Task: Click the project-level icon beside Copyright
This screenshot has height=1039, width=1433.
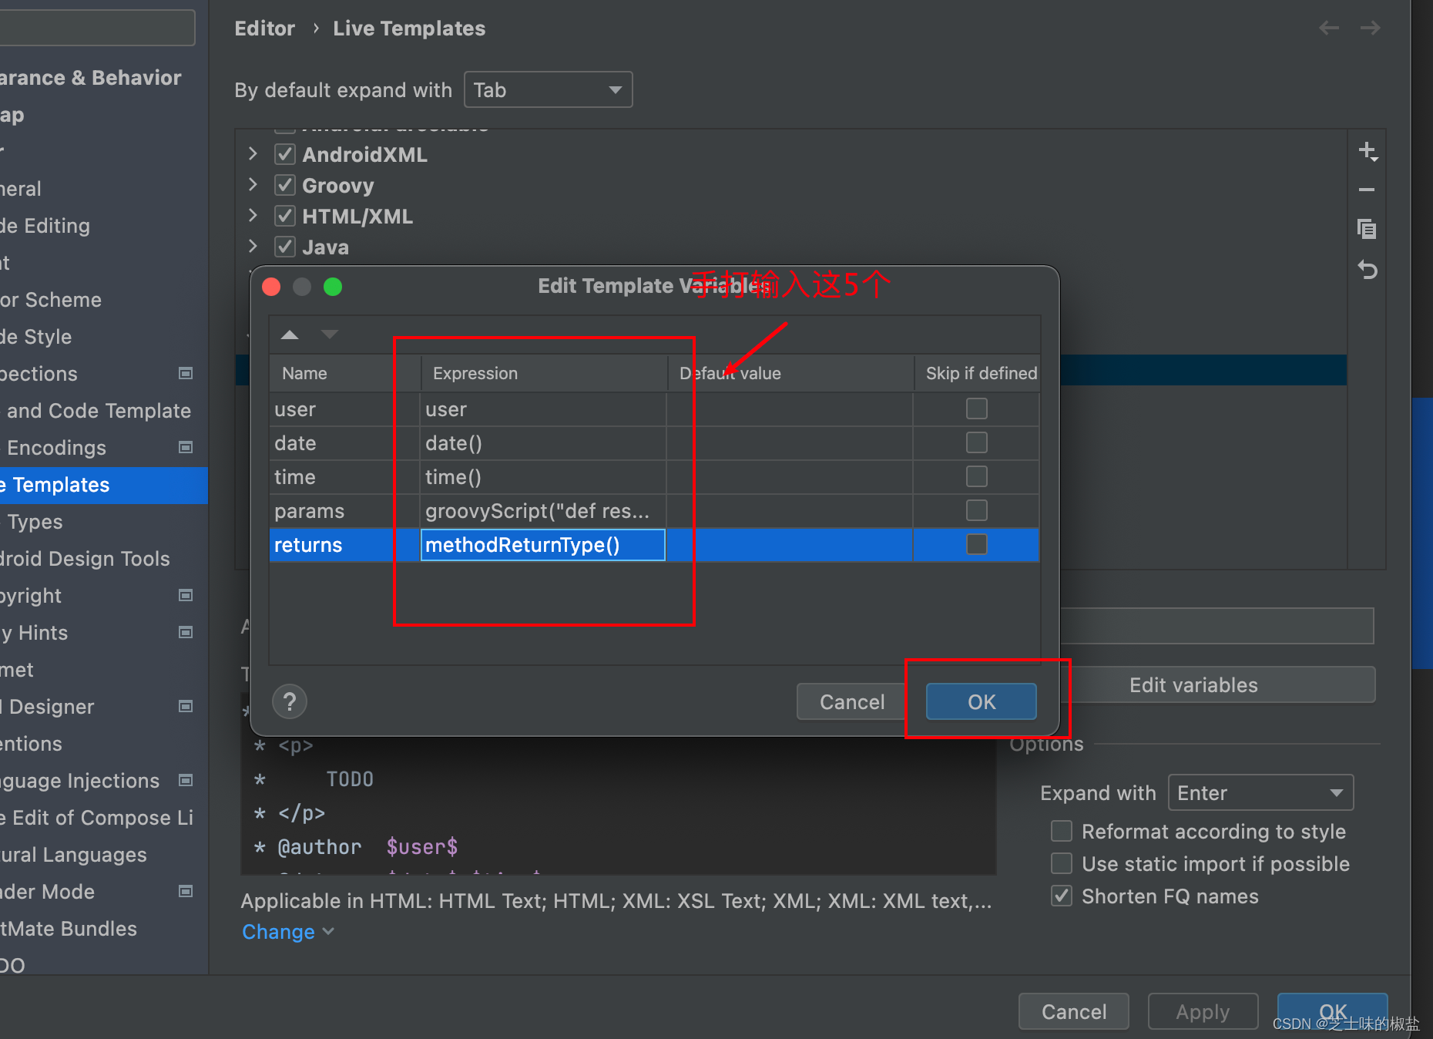Action: [186, 595]
